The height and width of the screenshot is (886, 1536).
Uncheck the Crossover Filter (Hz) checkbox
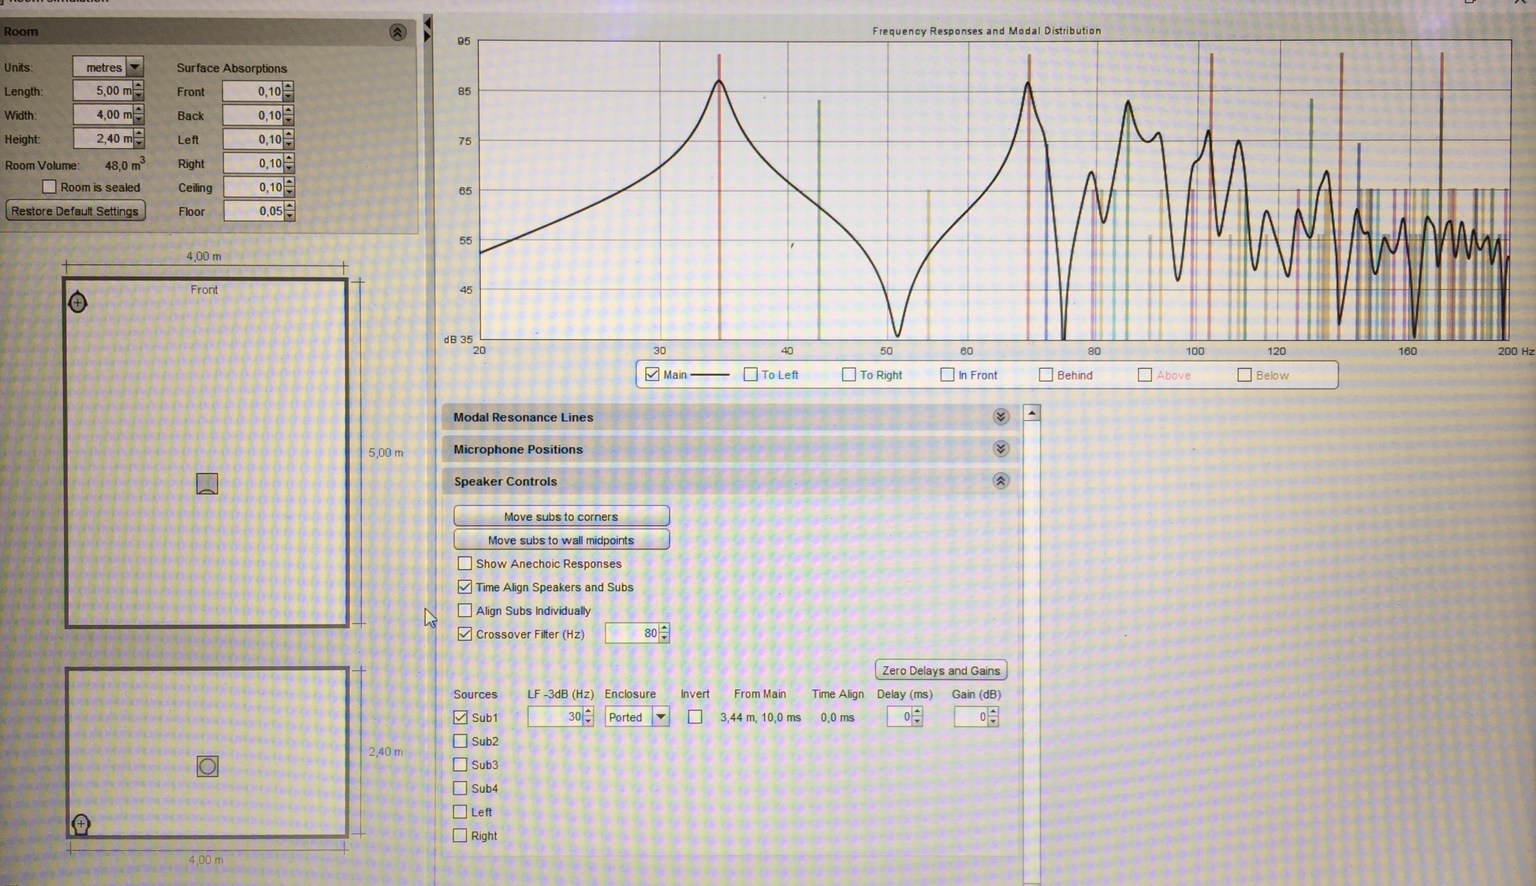coord(464,634)
